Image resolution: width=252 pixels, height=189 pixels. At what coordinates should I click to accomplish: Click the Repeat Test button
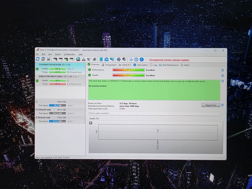pyautogui.click(x=211, y=105)
